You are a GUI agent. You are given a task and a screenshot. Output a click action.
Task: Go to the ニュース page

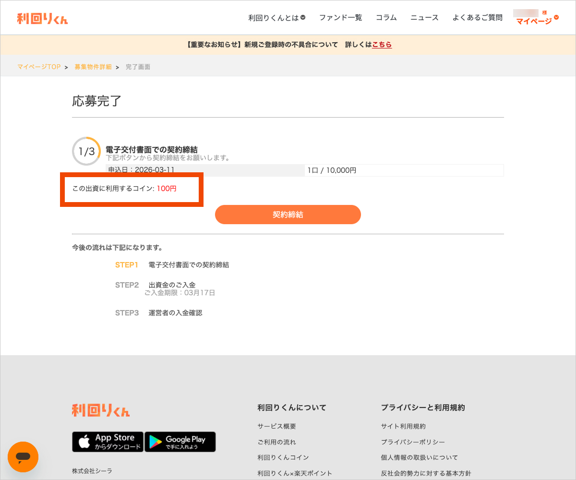point(424,18)
